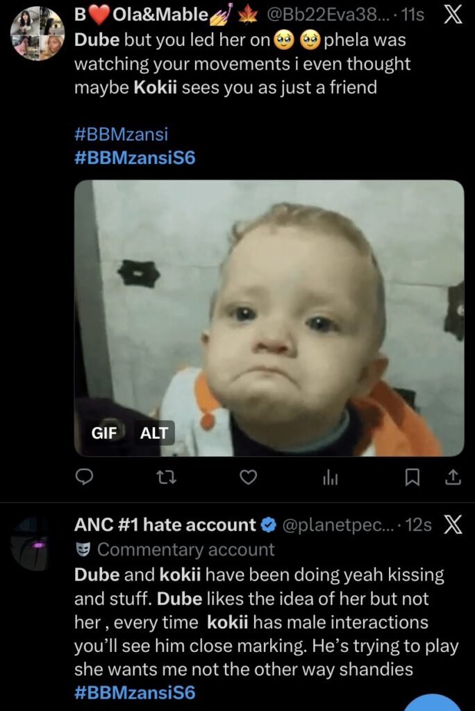View analytics for the baby GIF tweet
Screen dimensions: 475x711
pos(330,476)
